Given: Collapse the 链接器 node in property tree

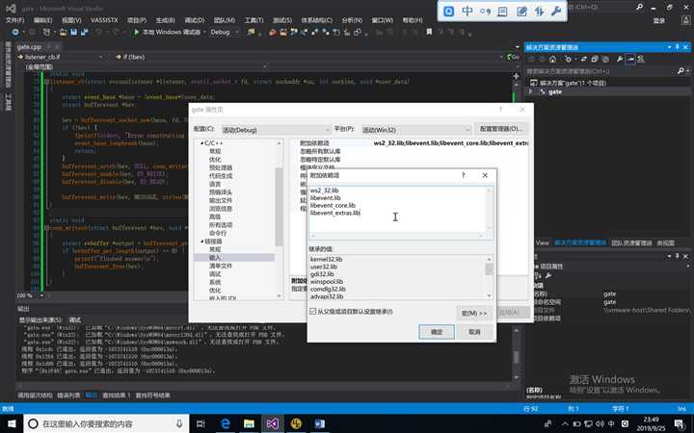Looking at the screenshot, I should (201, 242).
